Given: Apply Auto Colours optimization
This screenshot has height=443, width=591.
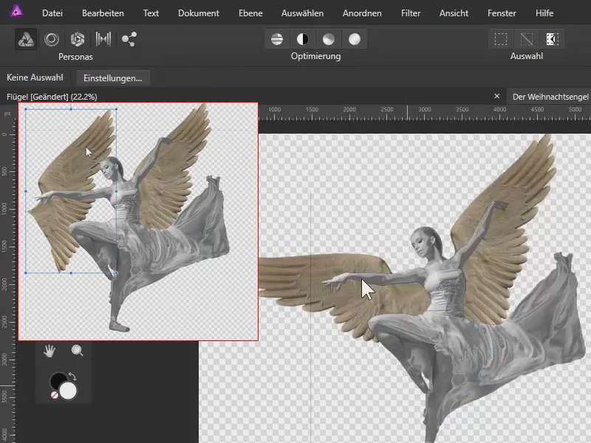Looking at the screenshot, I should (x=329, y=39).
